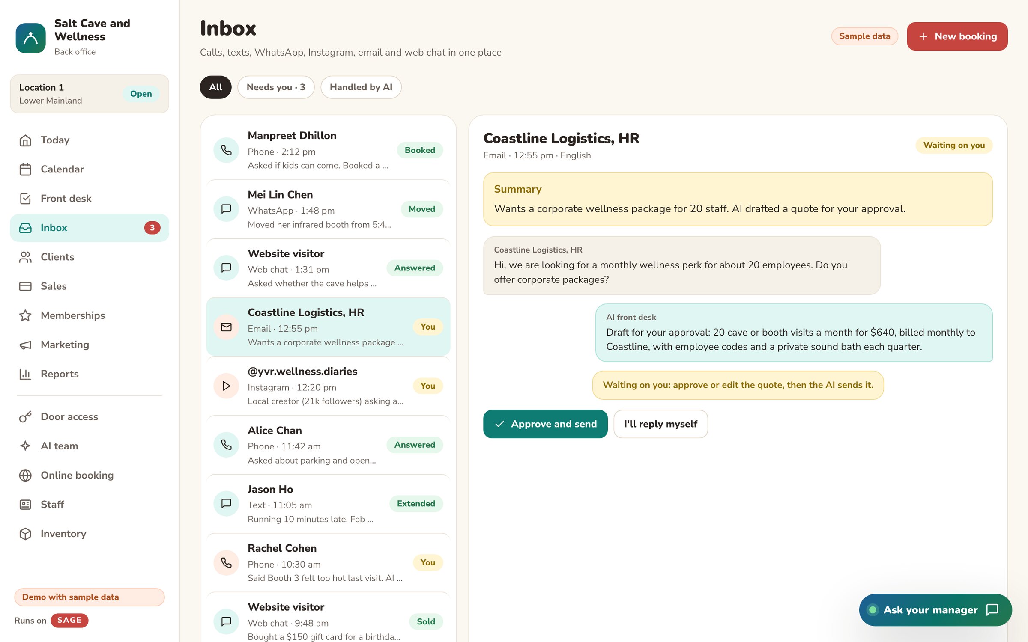Click Instagram play icon for @yvr.wellness.diaries
This screenshot has width=1028, height=642.
tap(226, 386)
